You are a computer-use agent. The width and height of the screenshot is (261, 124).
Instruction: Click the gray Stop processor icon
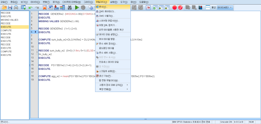(83, 7)
